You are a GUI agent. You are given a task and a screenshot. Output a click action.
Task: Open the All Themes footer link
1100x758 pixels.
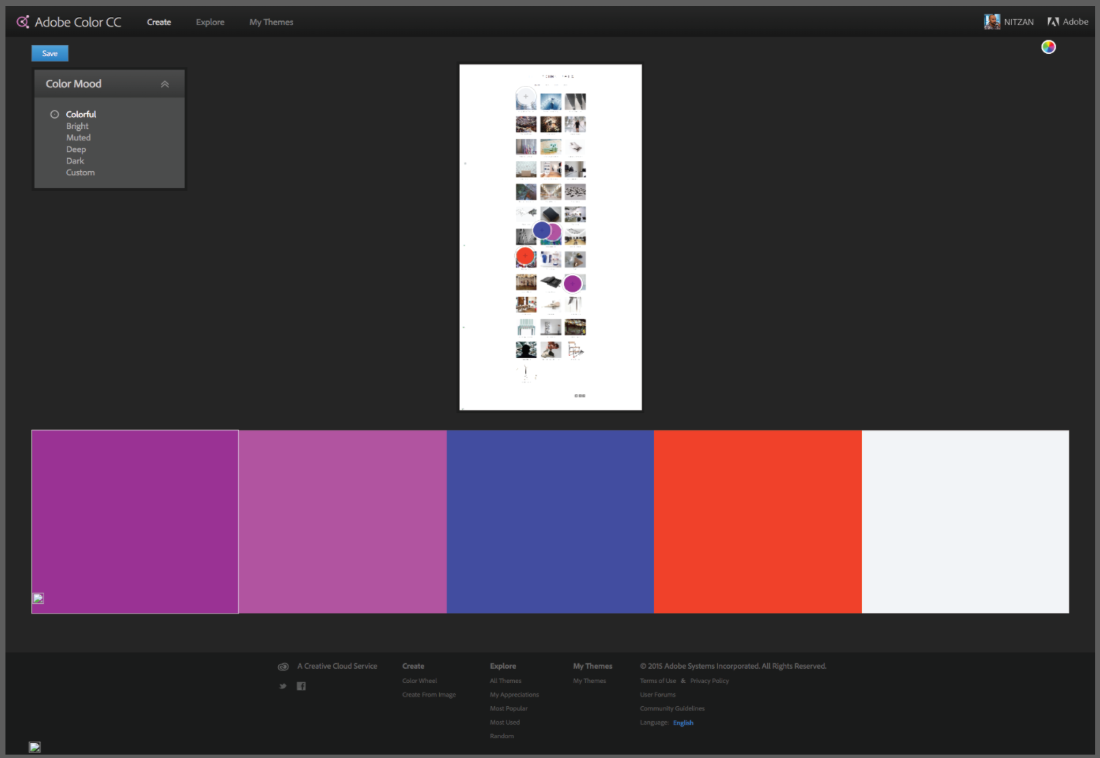click(505, 681)
